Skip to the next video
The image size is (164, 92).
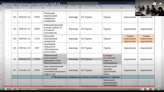(12, 89)
